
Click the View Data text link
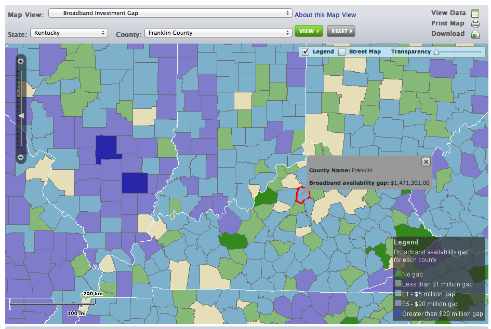448,13
